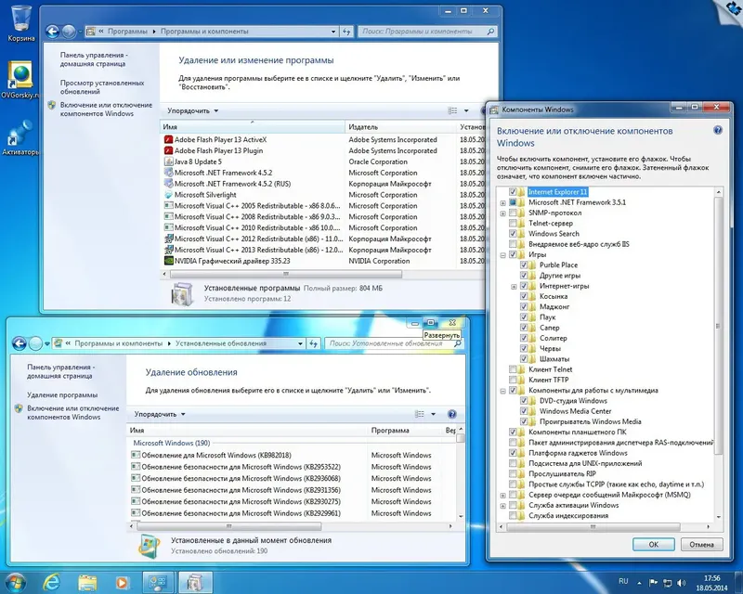Launch Windows Media Player from the taskbar
This screenshot has height=594, width=743.
pos(123,582)
